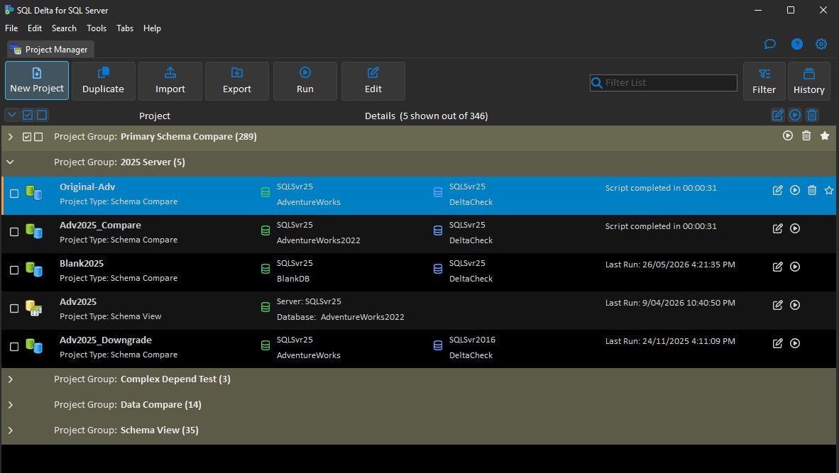
Task: Run the selected project from toolbar
Action: click(305, 81)
